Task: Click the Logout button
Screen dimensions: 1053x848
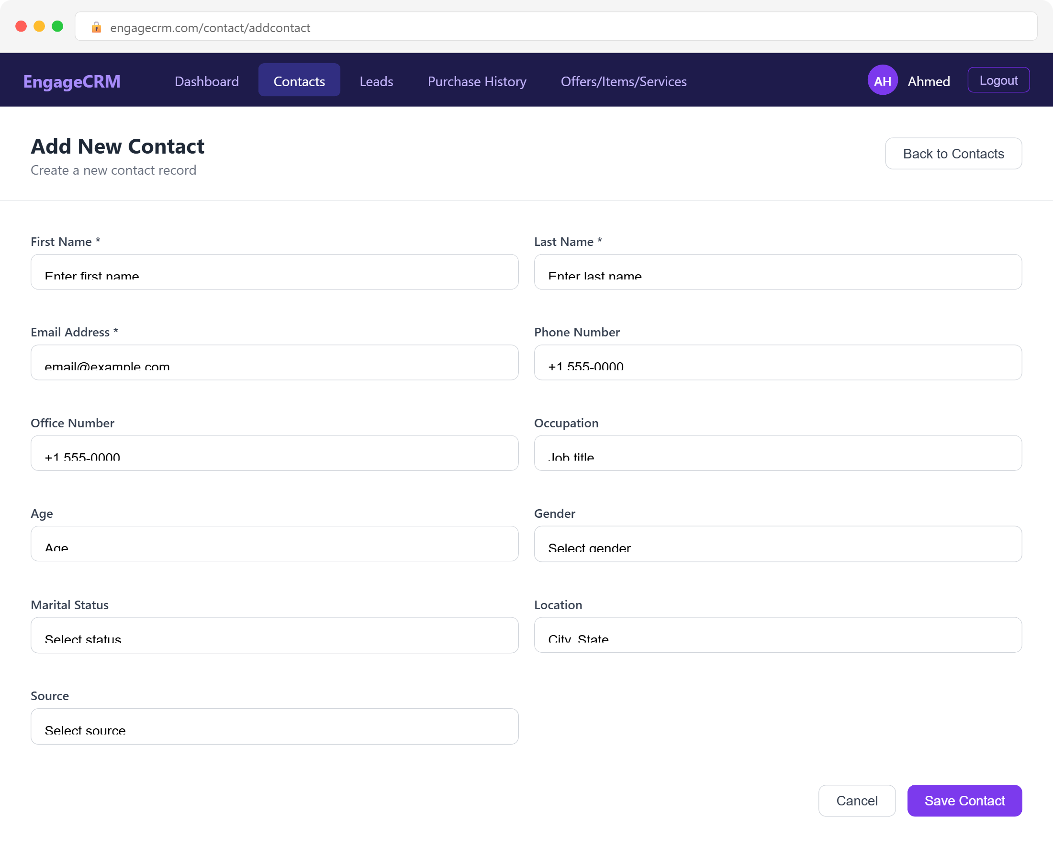Action: coord(998,79)
